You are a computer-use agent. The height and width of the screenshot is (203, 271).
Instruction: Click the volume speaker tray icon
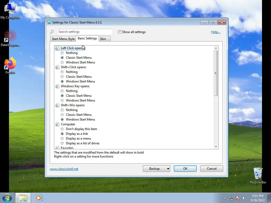[x=244, y=198]
